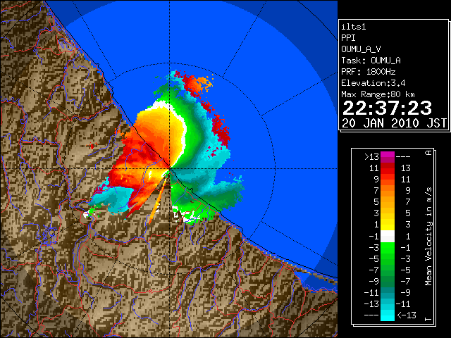Click the white swatch in velocity scale
The image size is (451, 338).
pyautogui.click(x=388, y=237)
